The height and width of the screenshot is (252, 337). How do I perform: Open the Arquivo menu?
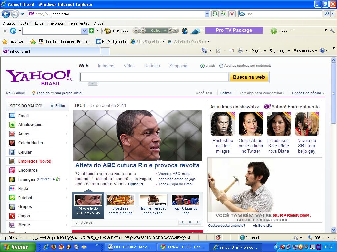click(9, 23)
